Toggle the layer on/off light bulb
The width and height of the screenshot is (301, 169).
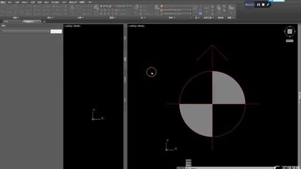point(101,6)
